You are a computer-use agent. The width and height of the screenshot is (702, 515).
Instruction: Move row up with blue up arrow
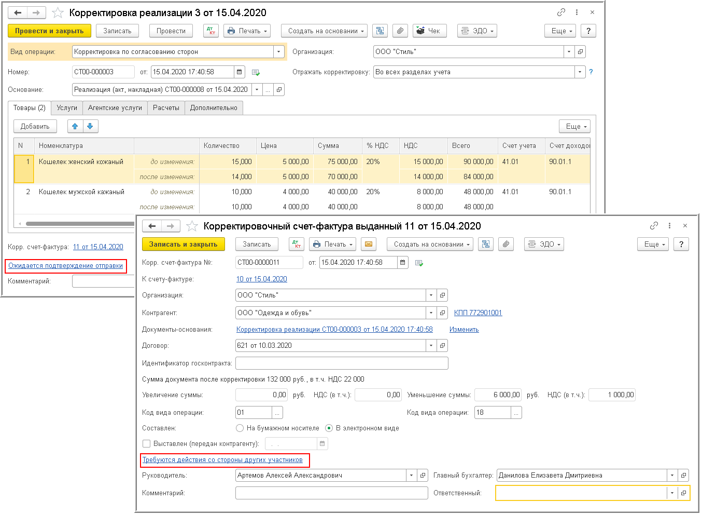(75, 126)
